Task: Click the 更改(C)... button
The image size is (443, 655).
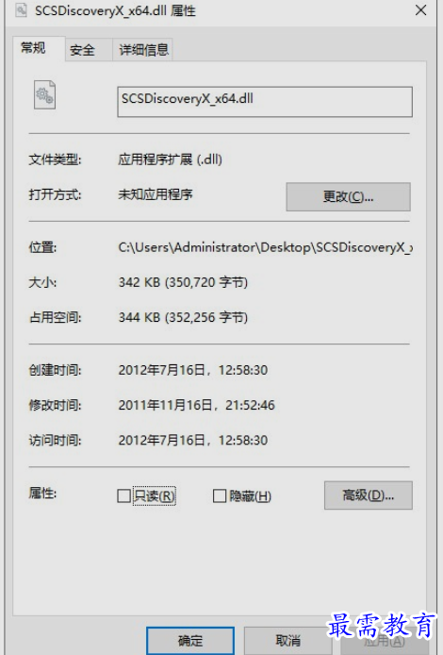Action: click(349, 196)
